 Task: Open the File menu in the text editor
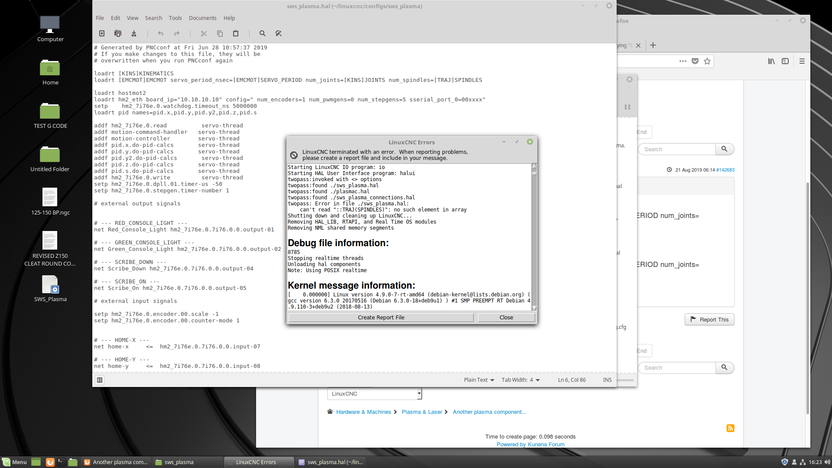click(100, 18)
